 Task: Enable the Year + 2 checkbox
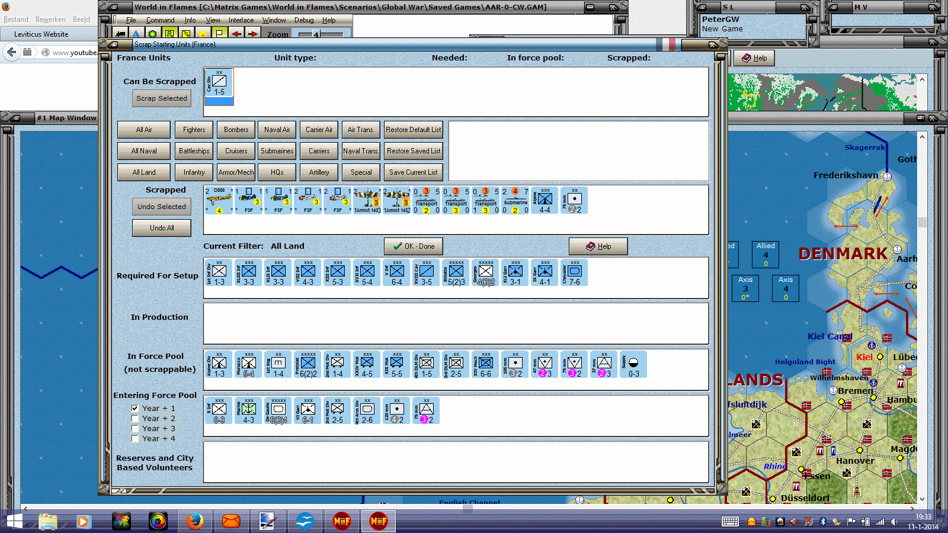click(135, 418)
